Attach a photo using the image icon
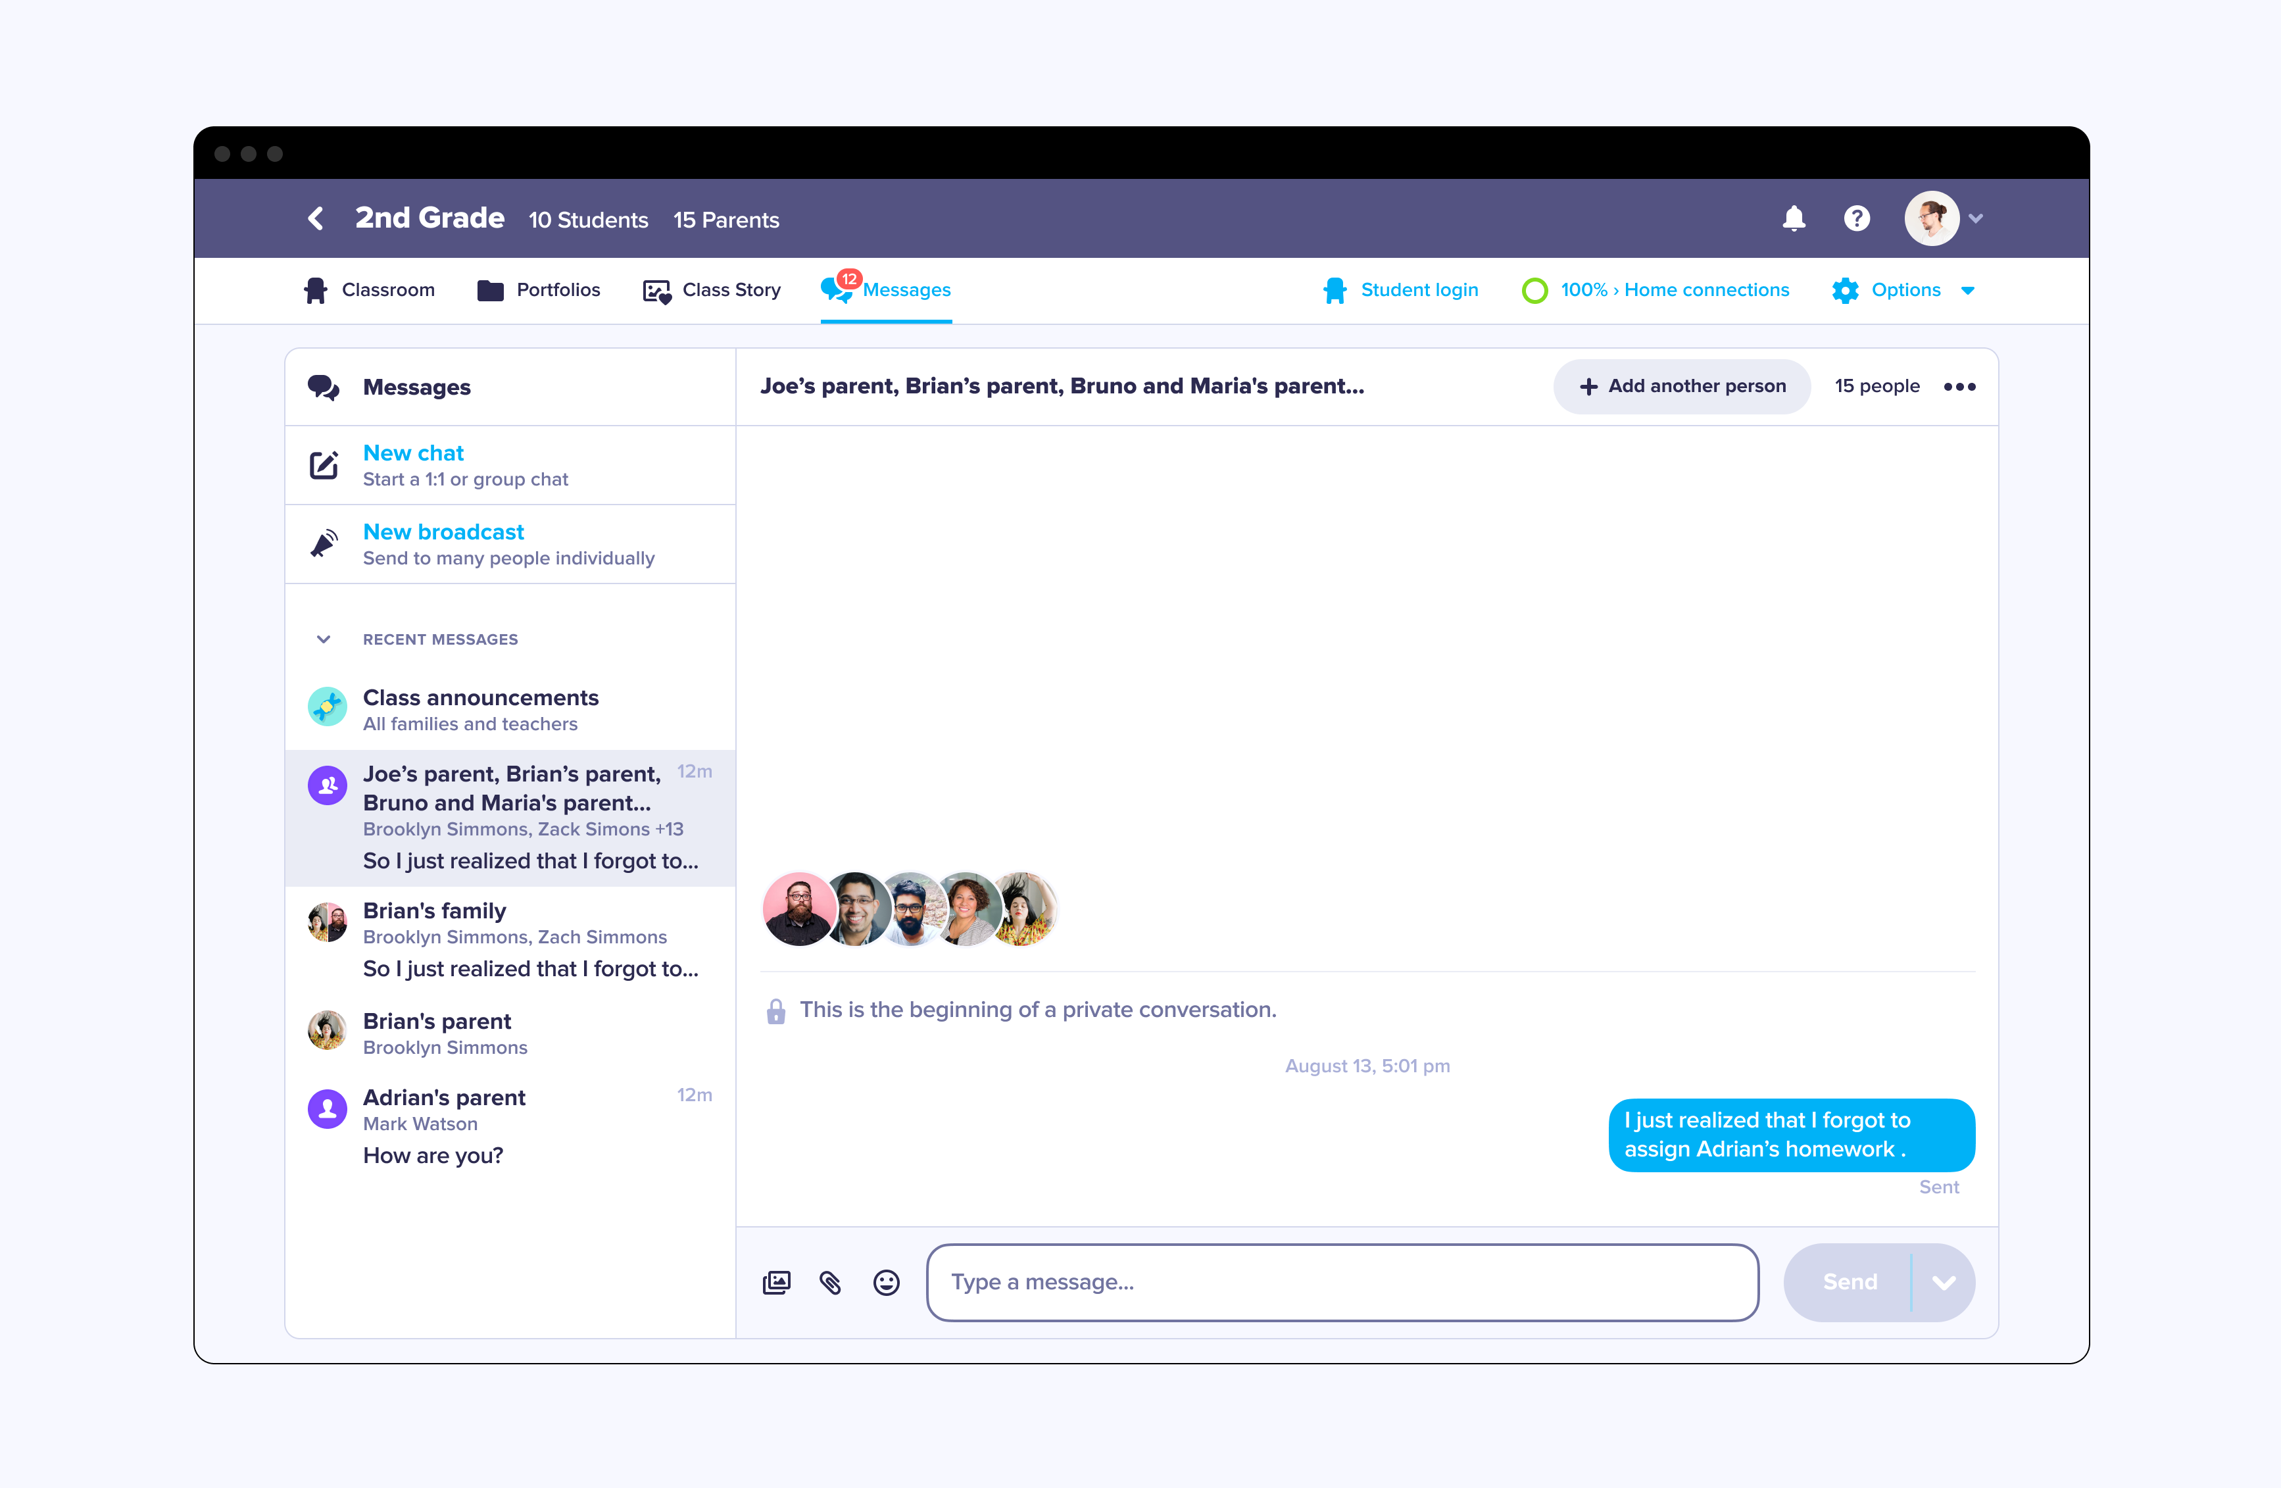 click(x=776, y=1283)
